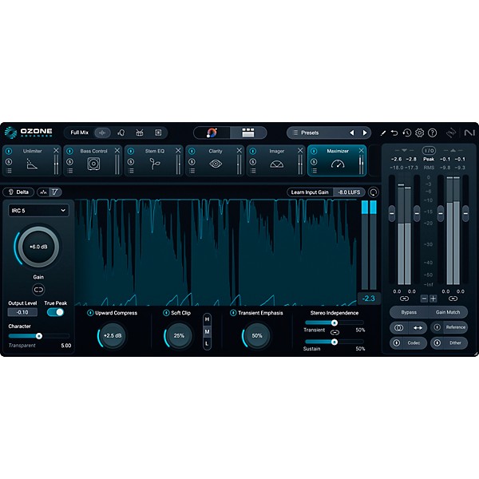Switch to the waveform display view
Screen dimensions: 479x479
[43, 192]
